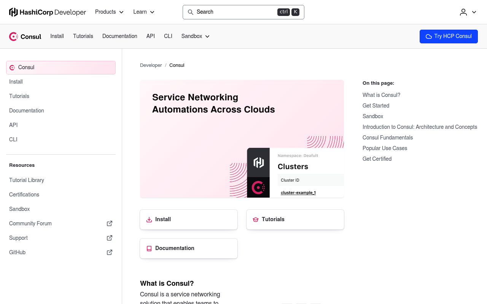Click the external link icon beside GitHub

click(110, 252)
